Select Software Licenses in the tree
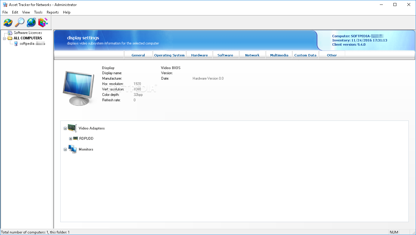The width and height of the screenshot is (416, 235). pos(28,33)
